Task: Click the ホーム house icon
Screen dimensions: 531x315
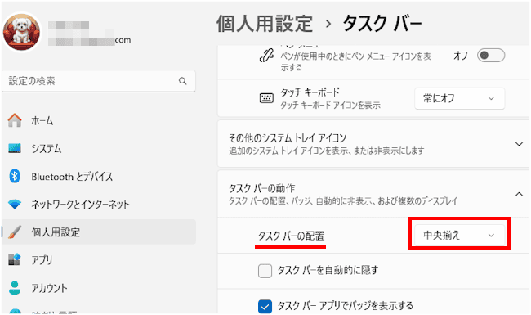Action: coord(15,121)
